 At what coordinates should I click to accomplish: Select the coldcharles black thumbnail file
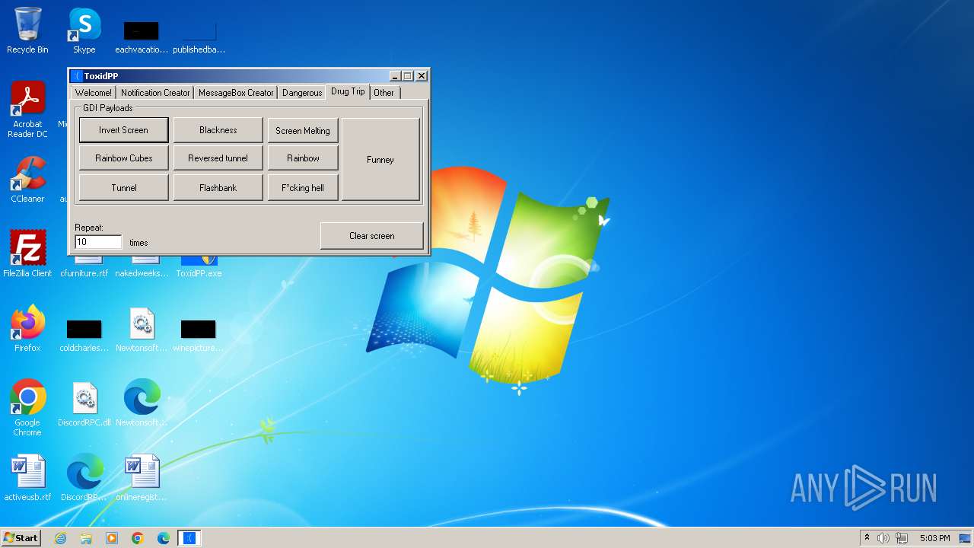tap(84, 335)
